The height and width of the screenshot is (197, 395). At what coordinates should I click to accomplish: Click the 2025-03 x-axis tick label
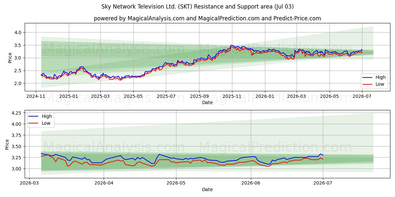tap(100, 96)
